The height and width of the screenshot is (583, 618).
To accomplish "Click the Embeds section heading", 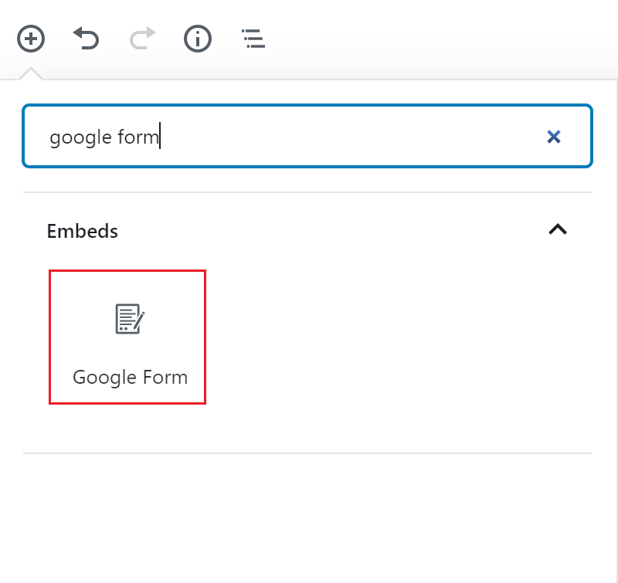I will coord(83,231).
